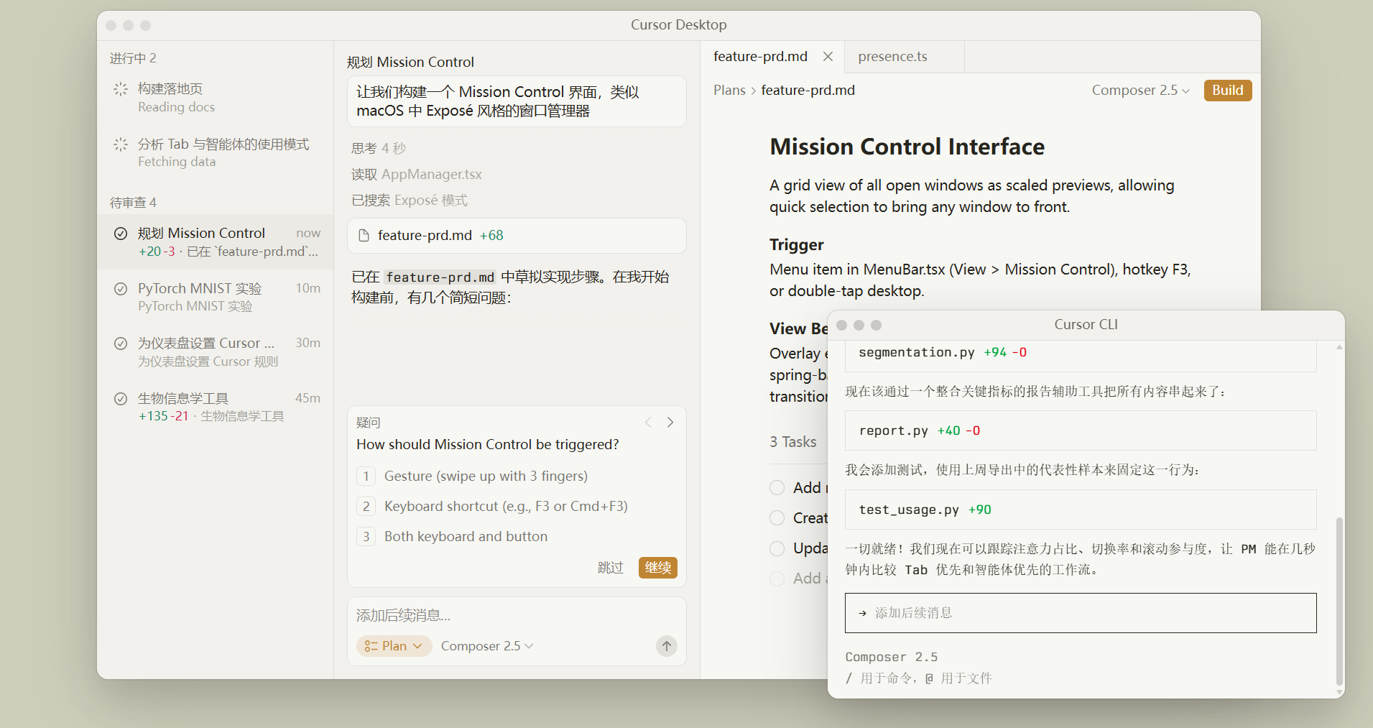1373x728 pixels.
Task: Click number 1 badge for Gesture option
Action: click(x=366, y=476)
